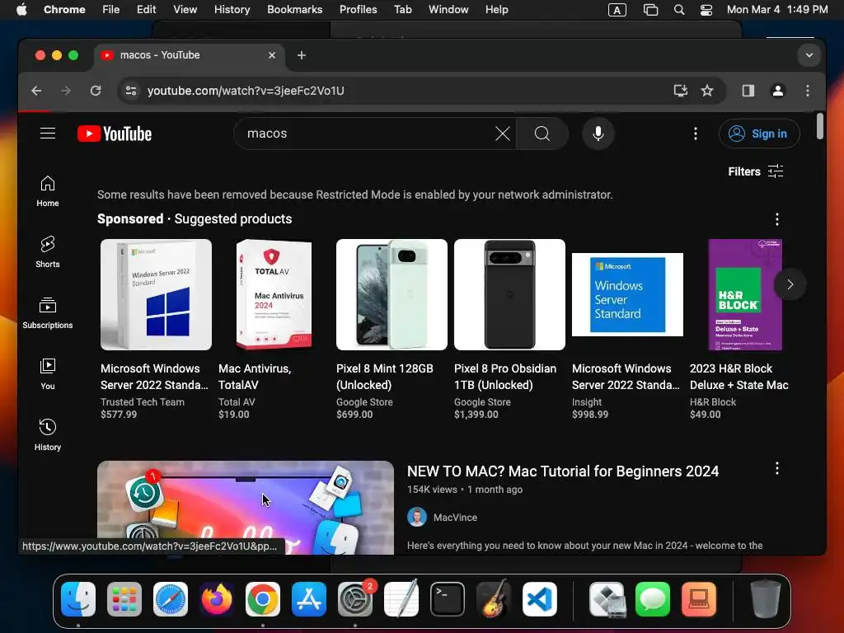The width and height of the screenshot is (844, 633).
Task: Go back with the browser back arrow
Action: coord(36,91)
